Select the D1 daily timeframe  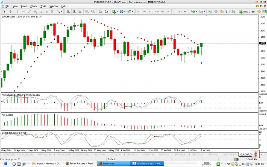coord(174,12)
